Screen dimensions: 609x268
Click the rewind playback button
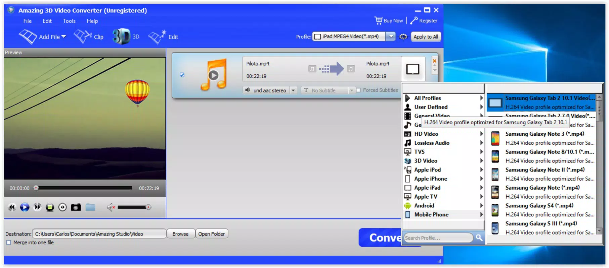[12, 207]
